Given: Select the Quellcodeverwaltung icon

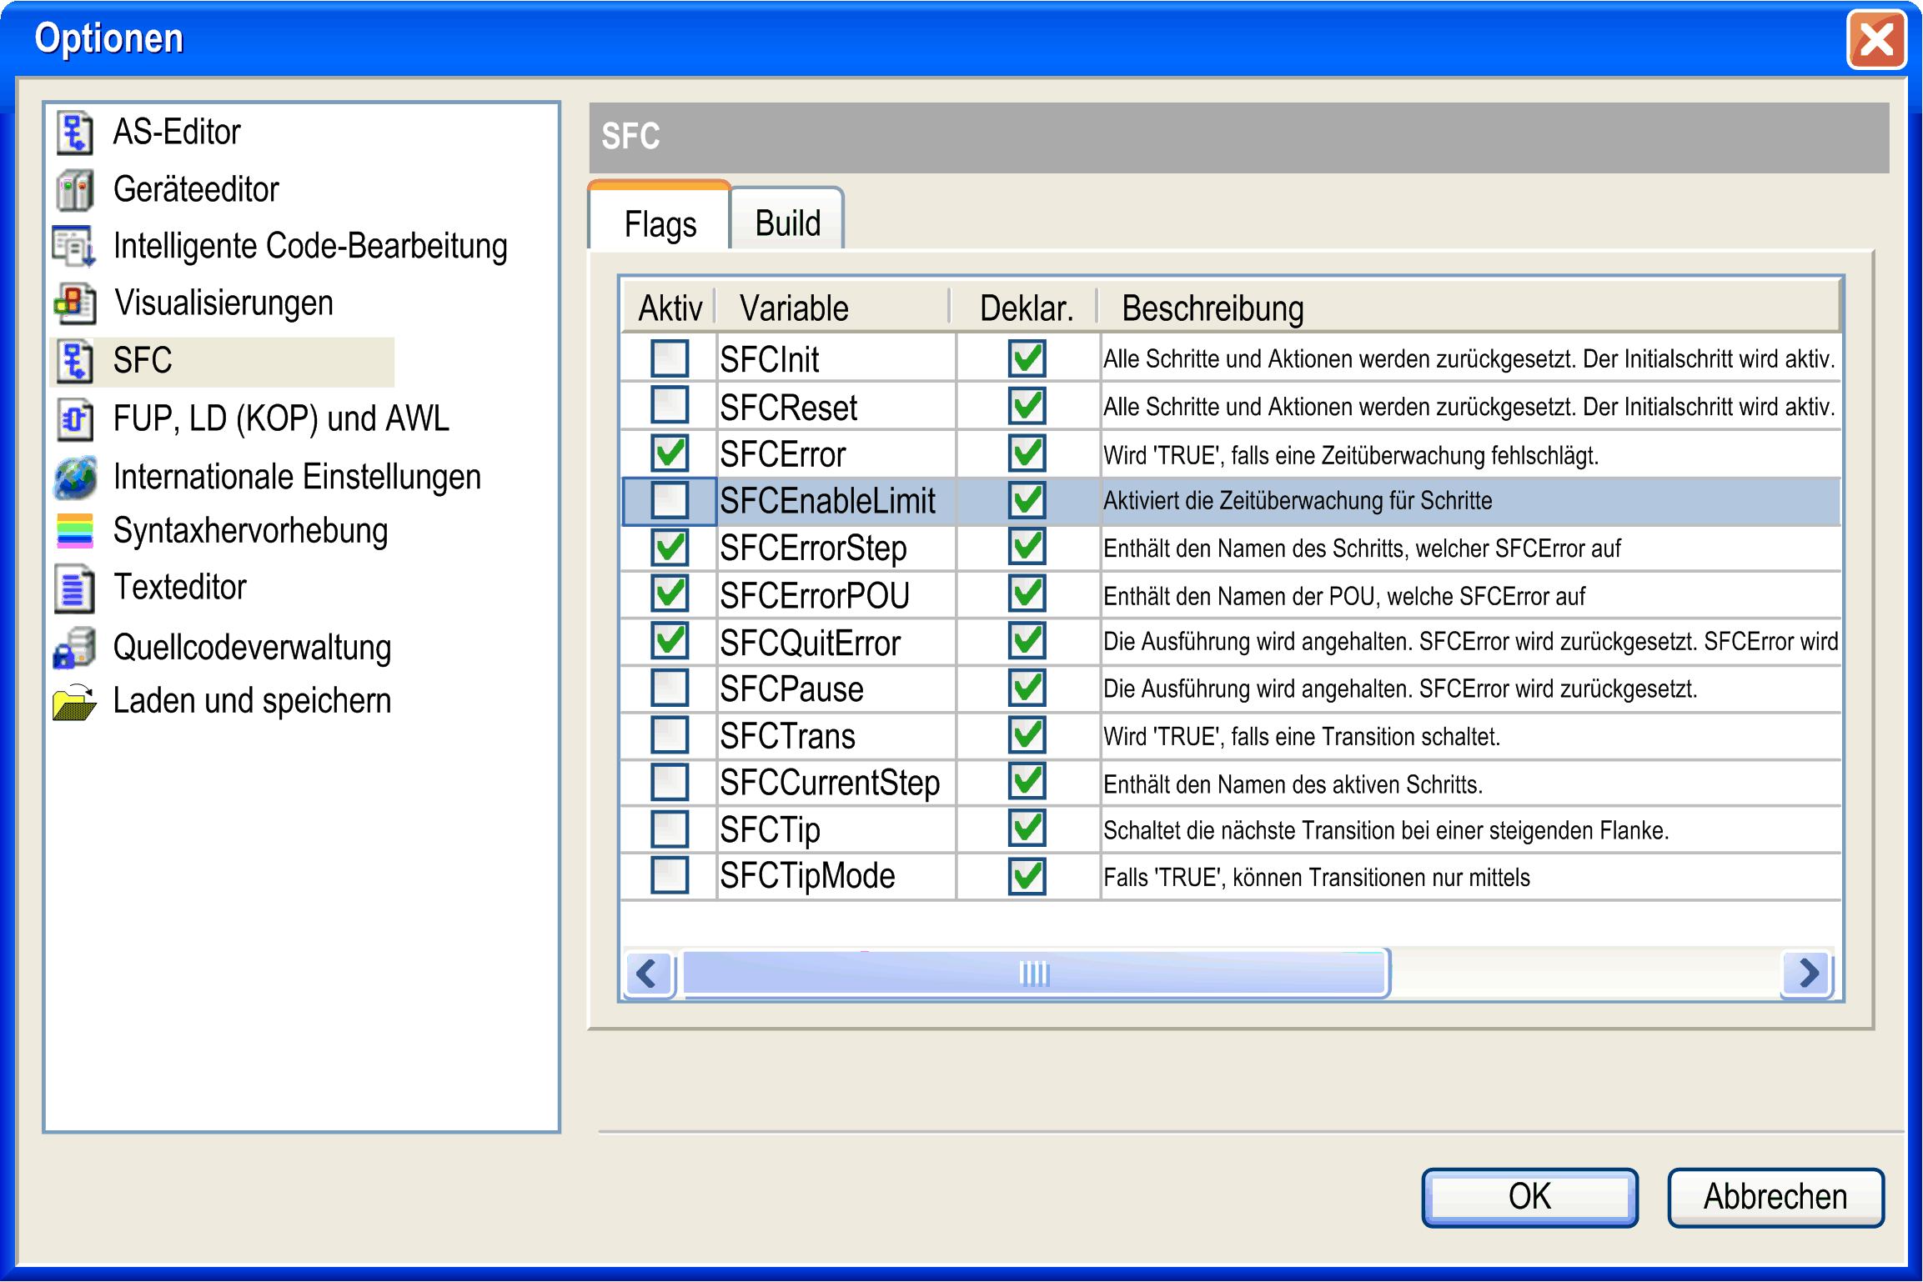Looking at the screenshot, I should coord(75,649).
